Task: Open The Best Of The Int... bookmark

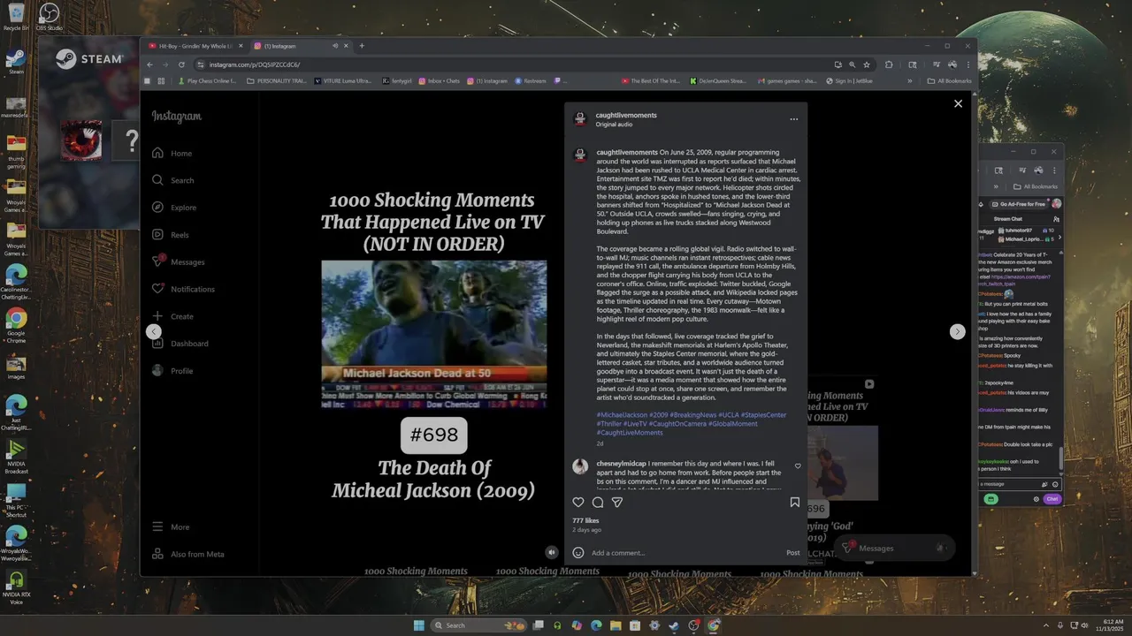Action: 650,80
